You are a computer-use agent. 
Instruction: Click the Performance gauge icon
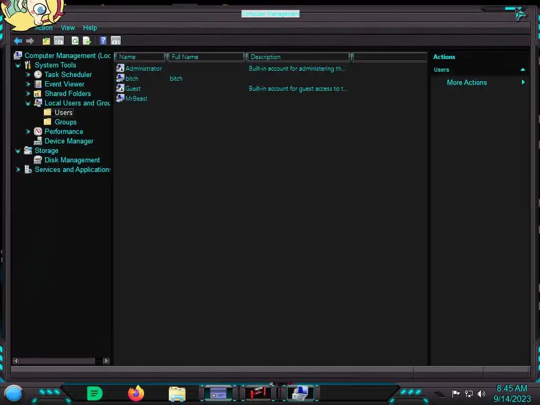pyautogui.click(x=38, y=131)
